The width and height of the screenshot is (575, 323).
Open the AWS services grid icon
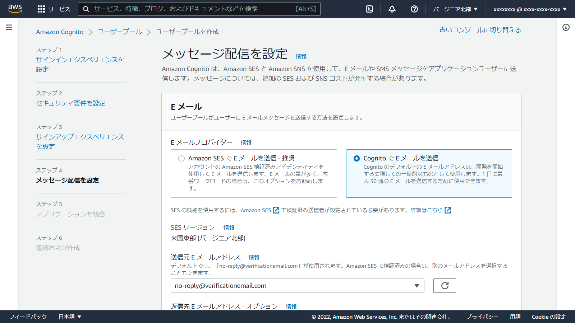tap(41, 9)
